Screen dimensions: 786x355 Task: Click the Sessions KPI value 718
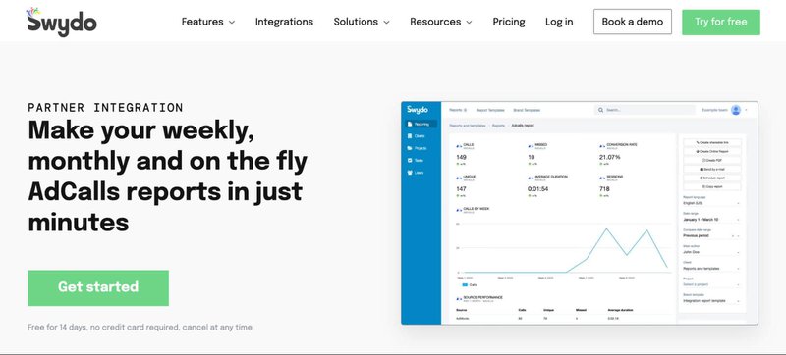(x=604, y=189)
